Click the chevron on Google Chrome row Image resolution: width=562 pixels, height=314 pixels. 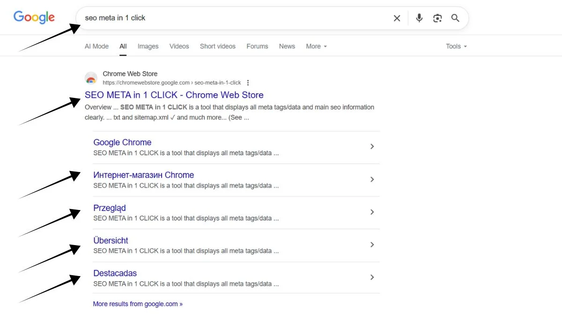(x=372, y=147)
